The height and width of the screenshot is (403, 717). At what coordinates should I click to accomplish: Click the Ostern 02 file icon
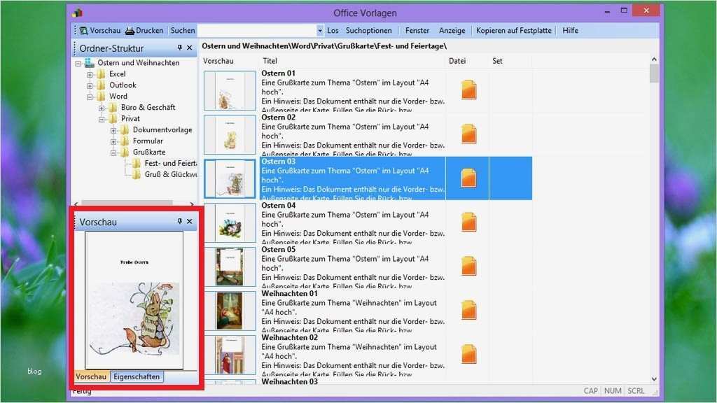pyautogui.click(x=468, y=134)
